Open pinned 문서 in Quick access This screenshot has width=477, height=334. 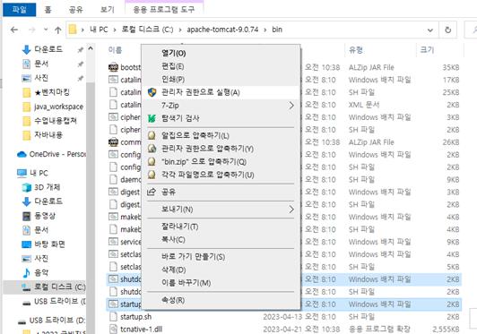pyautogui.click(x=41, y=64)
